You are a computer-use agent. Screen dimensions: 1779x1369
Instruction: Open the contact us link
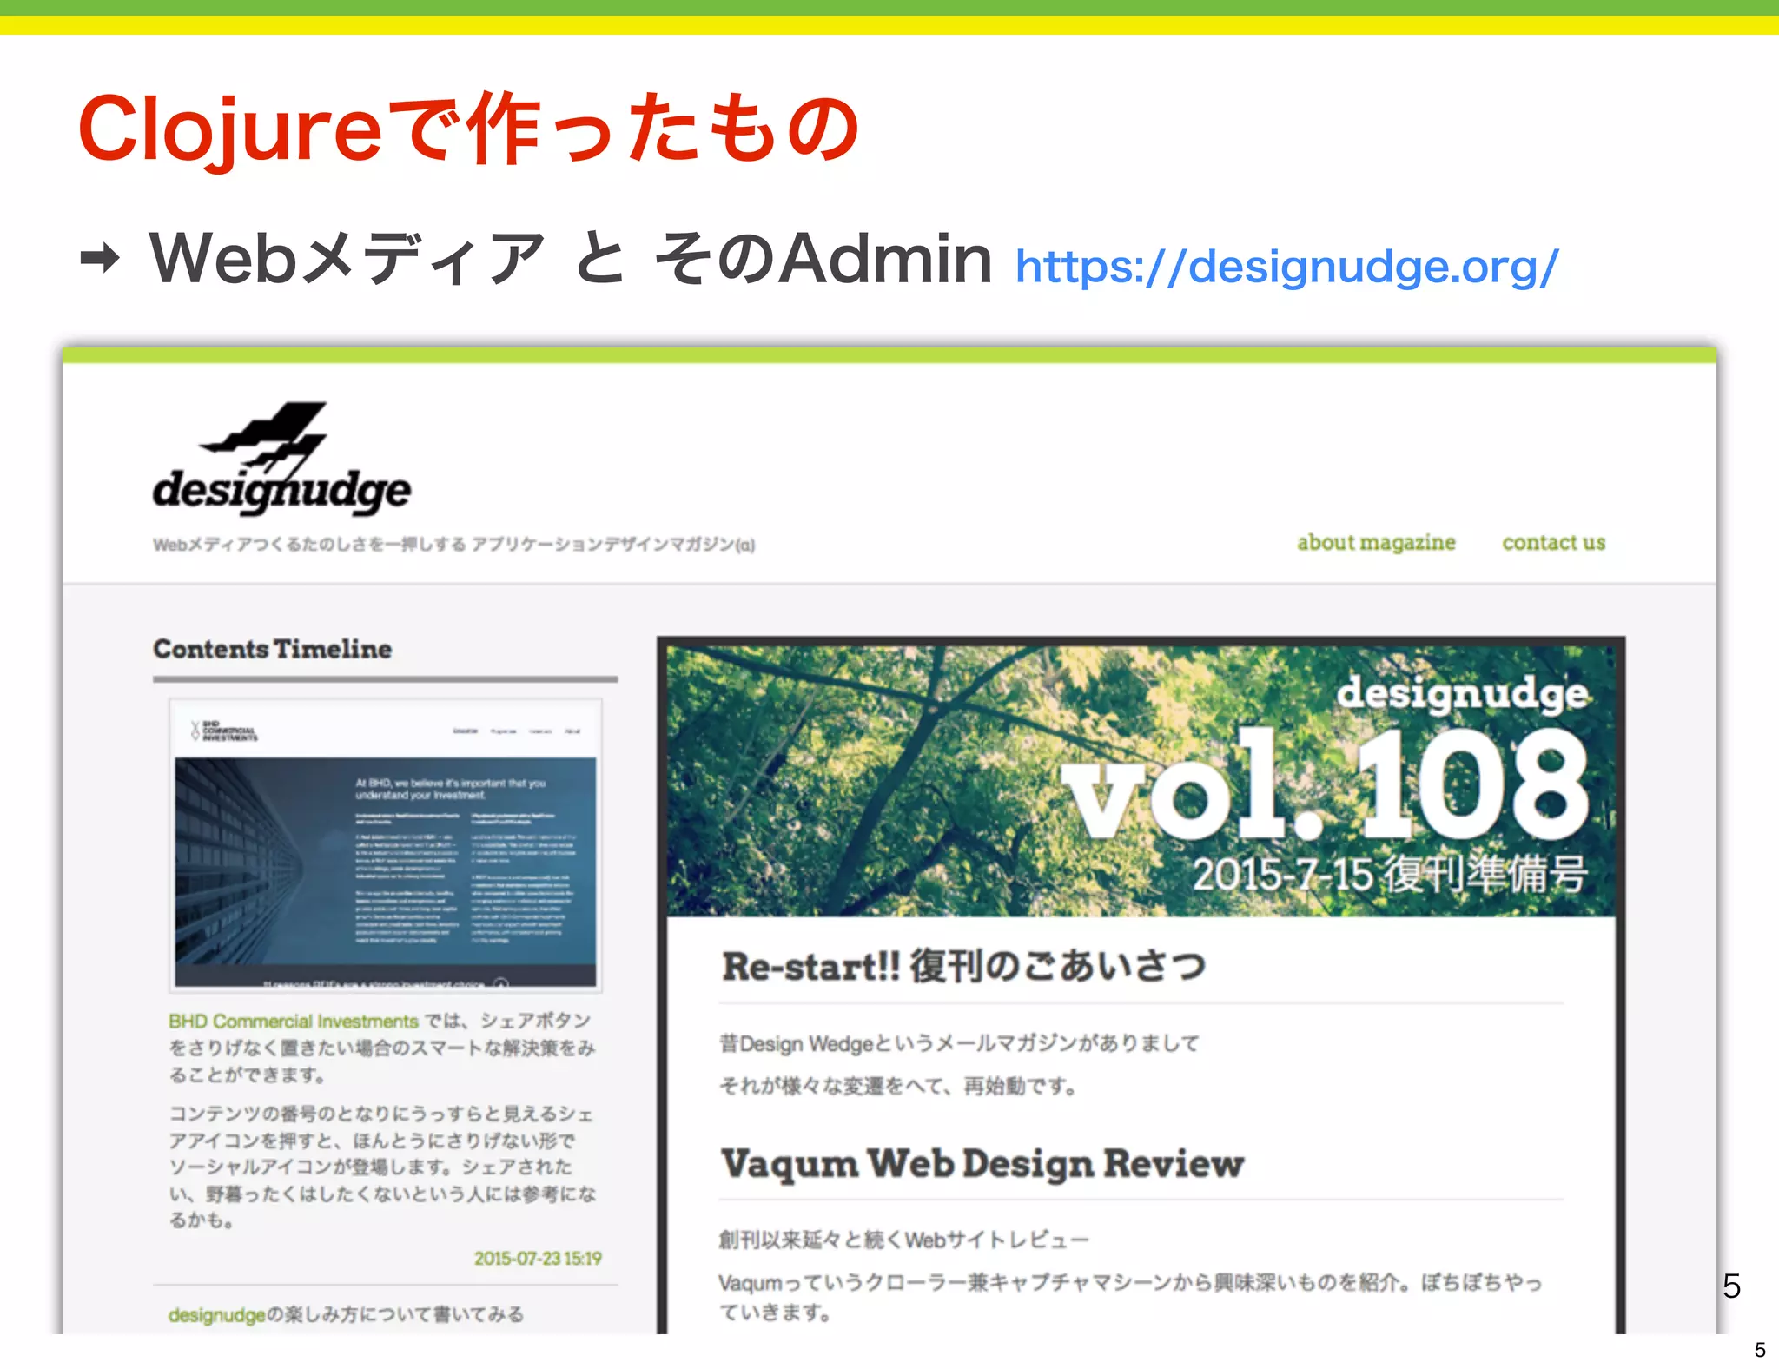(1554, 542)
